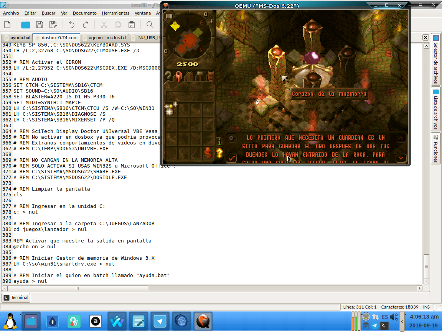Click the volume speaker tray icon

point(394,317)
